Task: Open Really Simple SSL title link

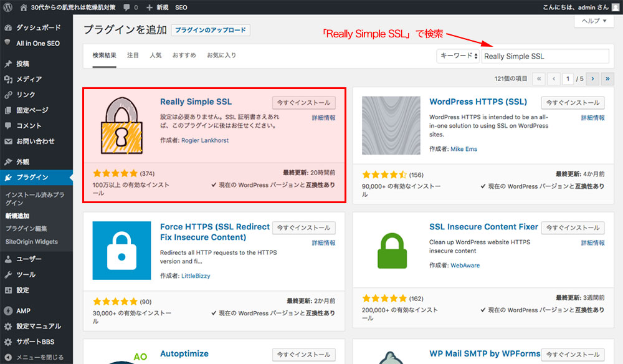Action: [x=196, y=102]
